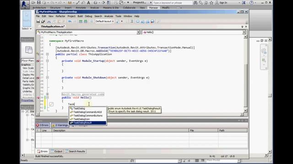Click the Path column header
This screenshot has height=164, width=293.
(x=233, y=130)
